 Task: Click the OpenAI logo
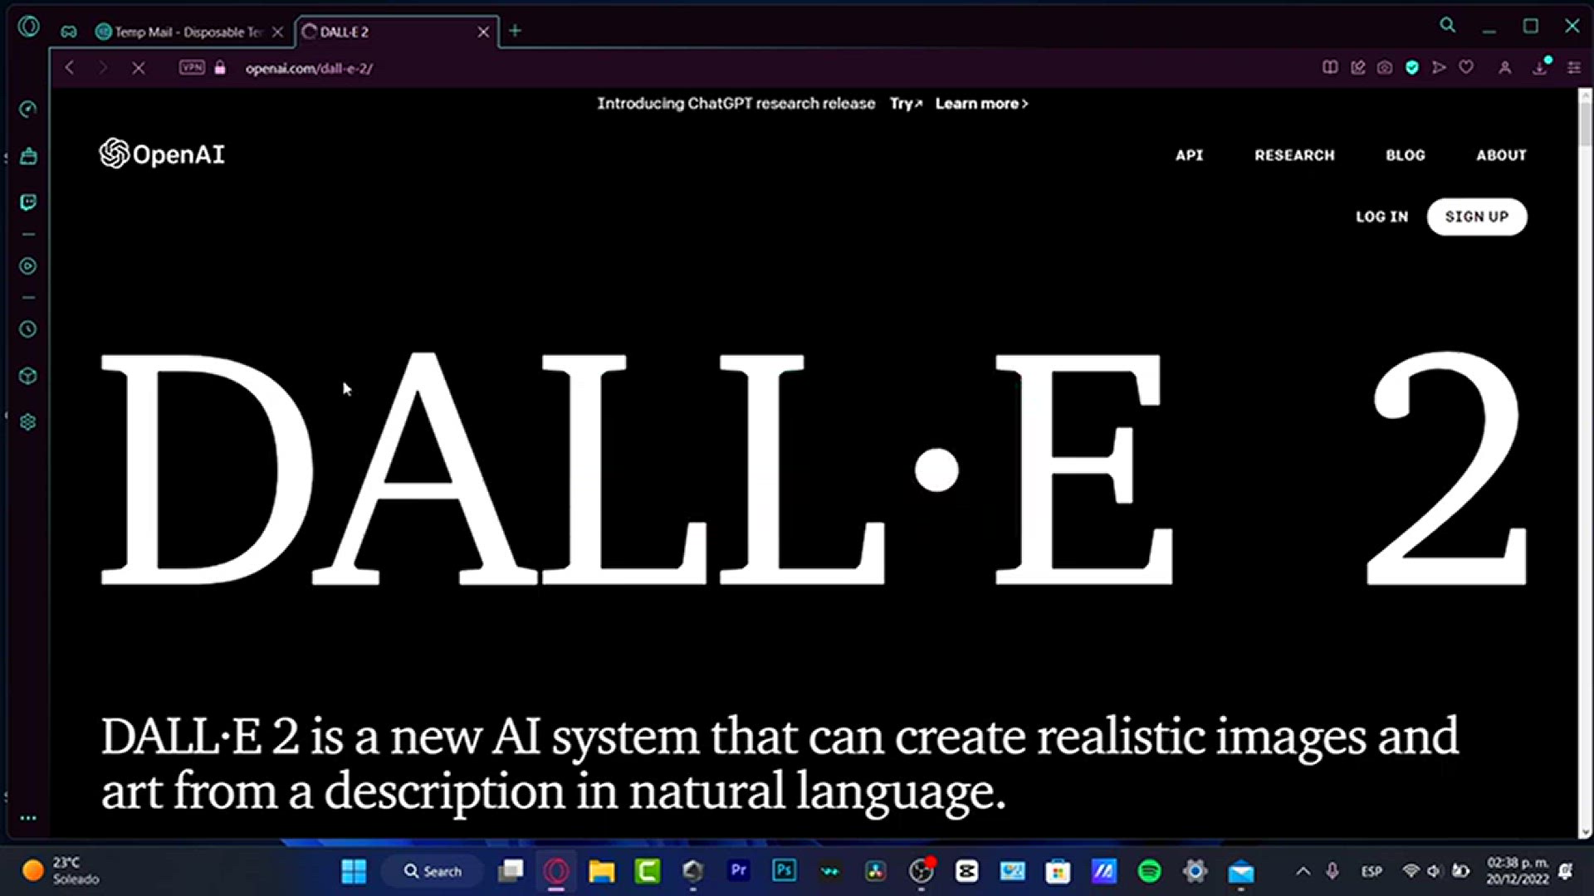pyautogui.click(x=162, y=154)
